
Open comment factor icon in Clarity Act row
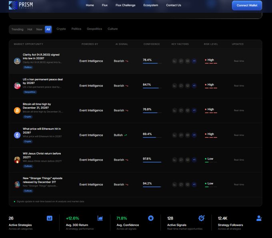[x=181, y=61]
